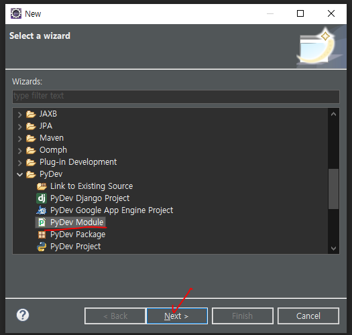
Task: Expand the Oomph category
Action: [x=19, y=151]
